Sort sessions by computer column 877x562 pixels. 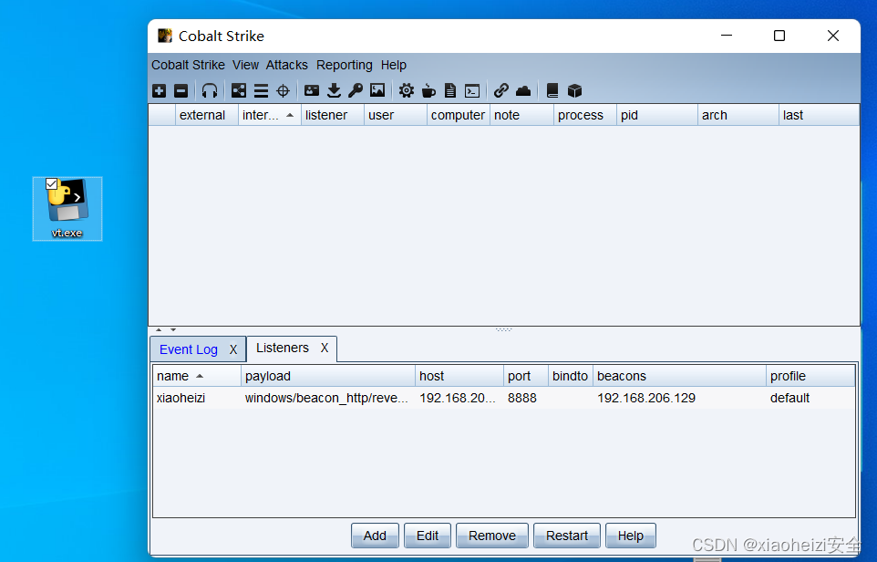click(458, 115)
